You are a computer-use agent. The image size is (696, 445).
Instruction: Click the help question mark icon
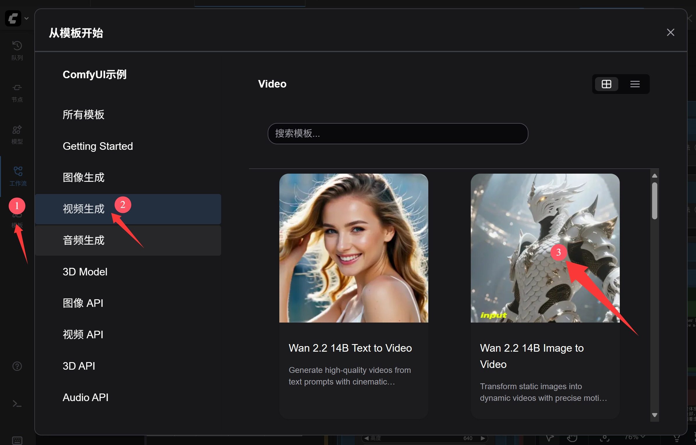pyautogui.click(x=17, y=366)
